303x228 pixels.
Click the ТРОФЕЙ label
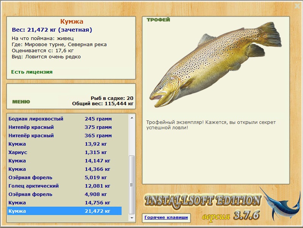(x=158, y=20)
